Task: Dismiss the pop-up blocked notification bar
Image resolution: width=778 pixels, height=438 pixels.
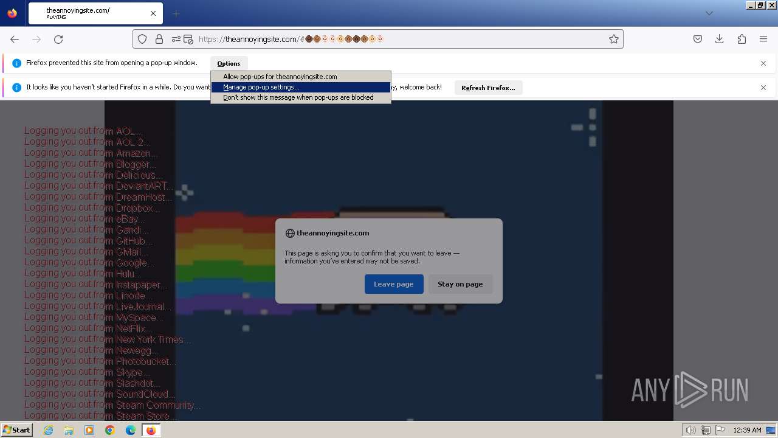Action: [x=763, y=63]
